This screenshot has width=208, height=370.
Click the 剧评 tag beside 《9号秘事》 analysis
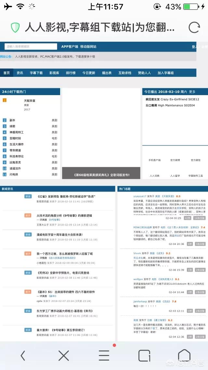coord(28,215)
